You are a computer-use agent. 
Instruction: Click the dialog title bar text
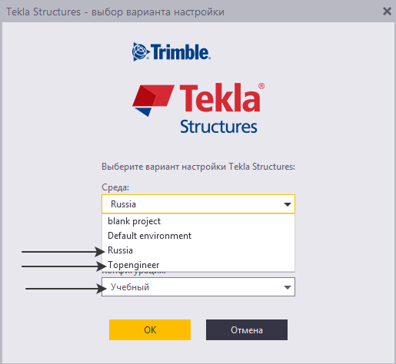[x=115, y=12]
